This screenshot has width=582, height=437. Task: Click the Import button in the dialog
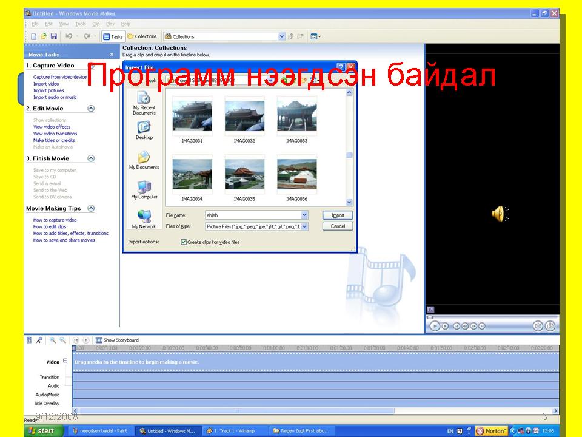338,215
